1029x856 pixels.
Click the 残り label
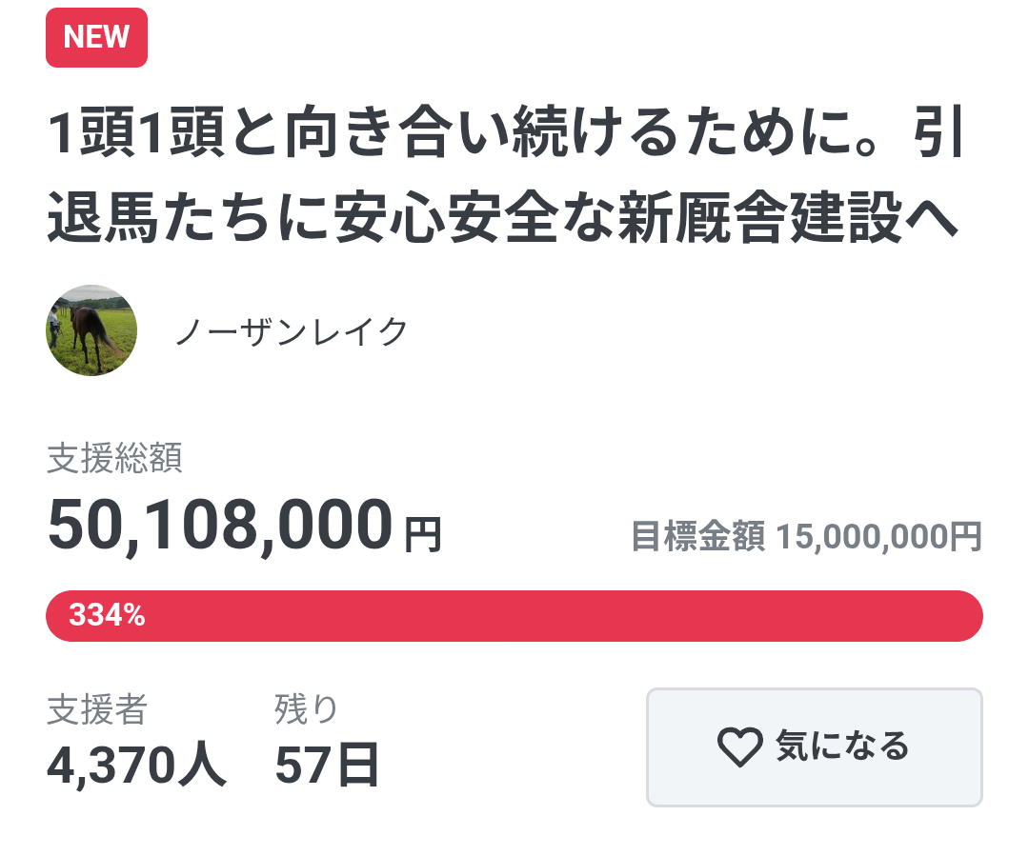click(x=307, y=709)
